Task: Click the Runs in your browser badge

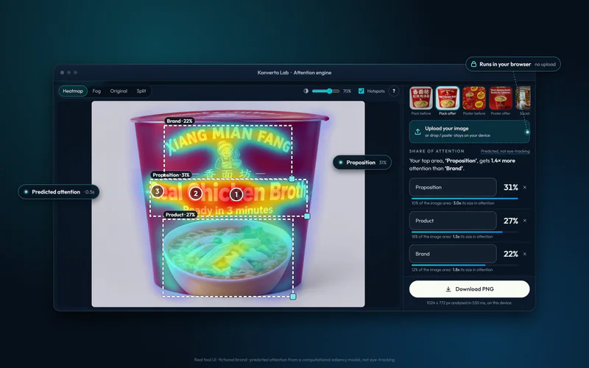Action: pos(513,64)
